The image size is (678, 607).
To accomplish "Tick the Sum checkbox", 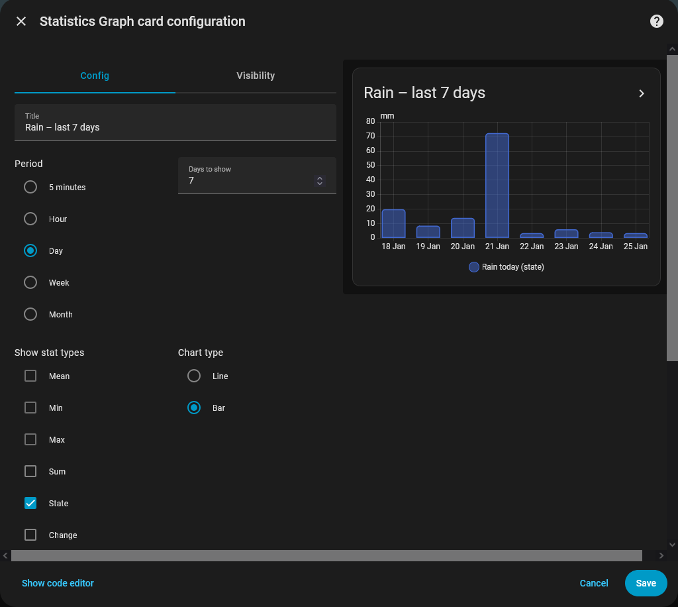I will pyautogui.click(x=30, y=472).
